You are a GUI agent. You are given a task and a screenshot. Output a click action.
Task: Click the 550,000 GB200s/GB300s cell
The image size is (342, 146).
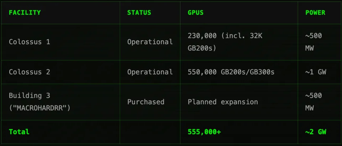[231, 72]
